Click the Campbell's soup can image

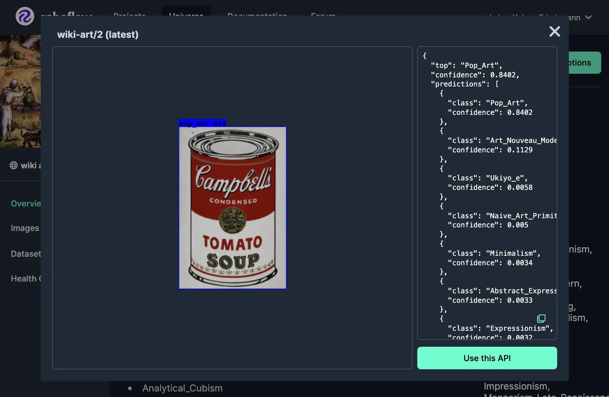click(232, 208)
